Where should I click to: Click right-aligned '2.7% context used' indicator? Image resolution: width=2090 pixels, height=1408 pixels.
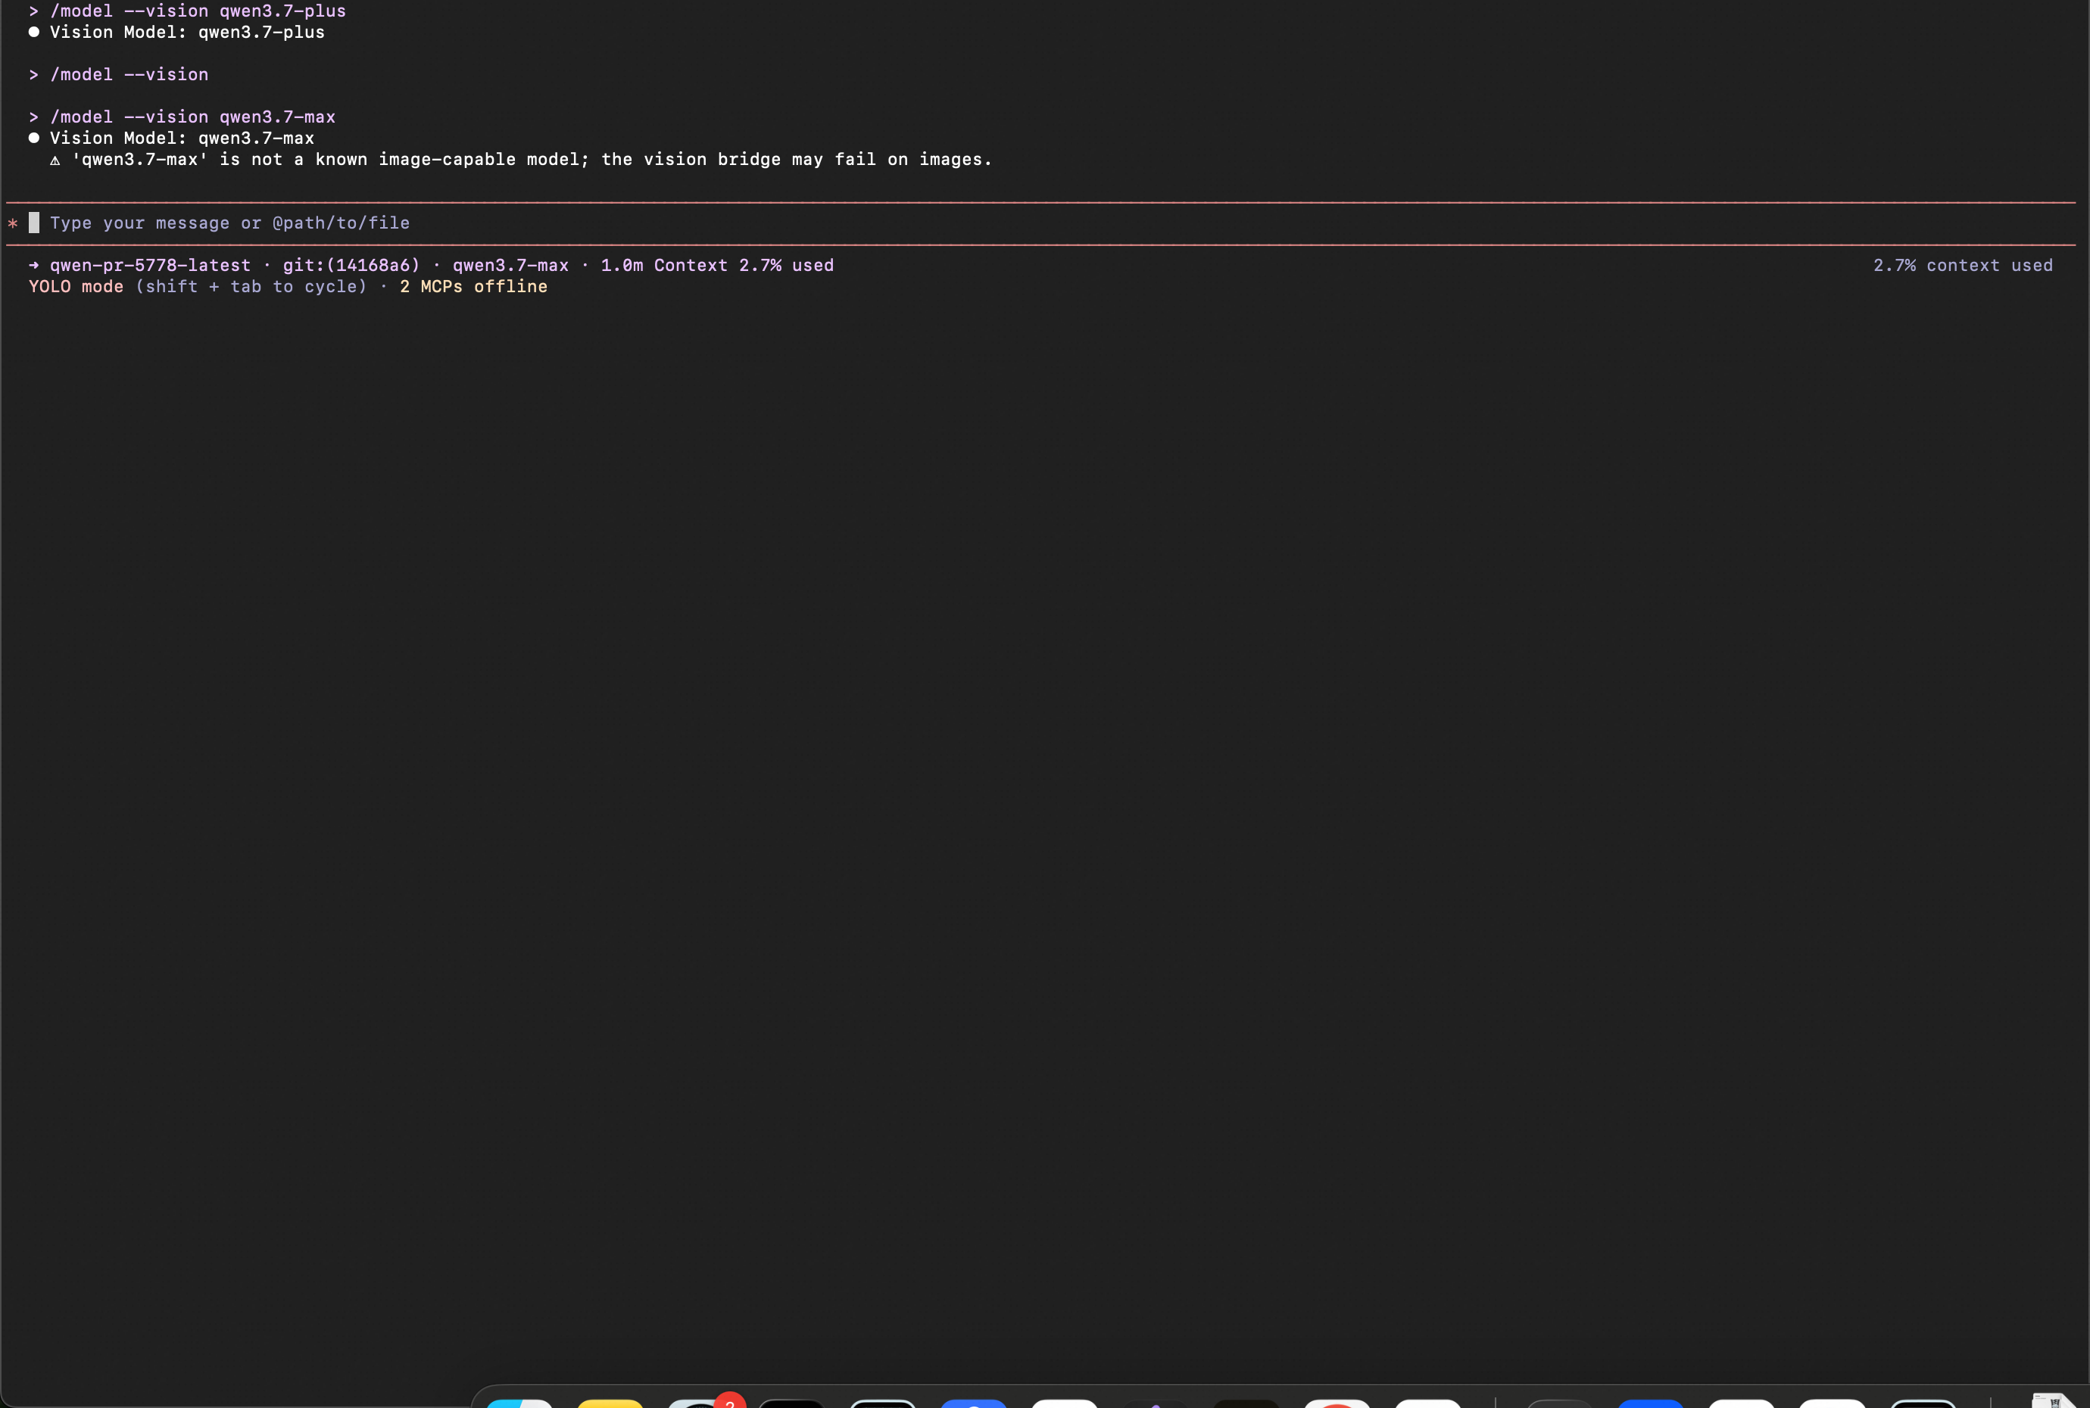[1963, 266]
